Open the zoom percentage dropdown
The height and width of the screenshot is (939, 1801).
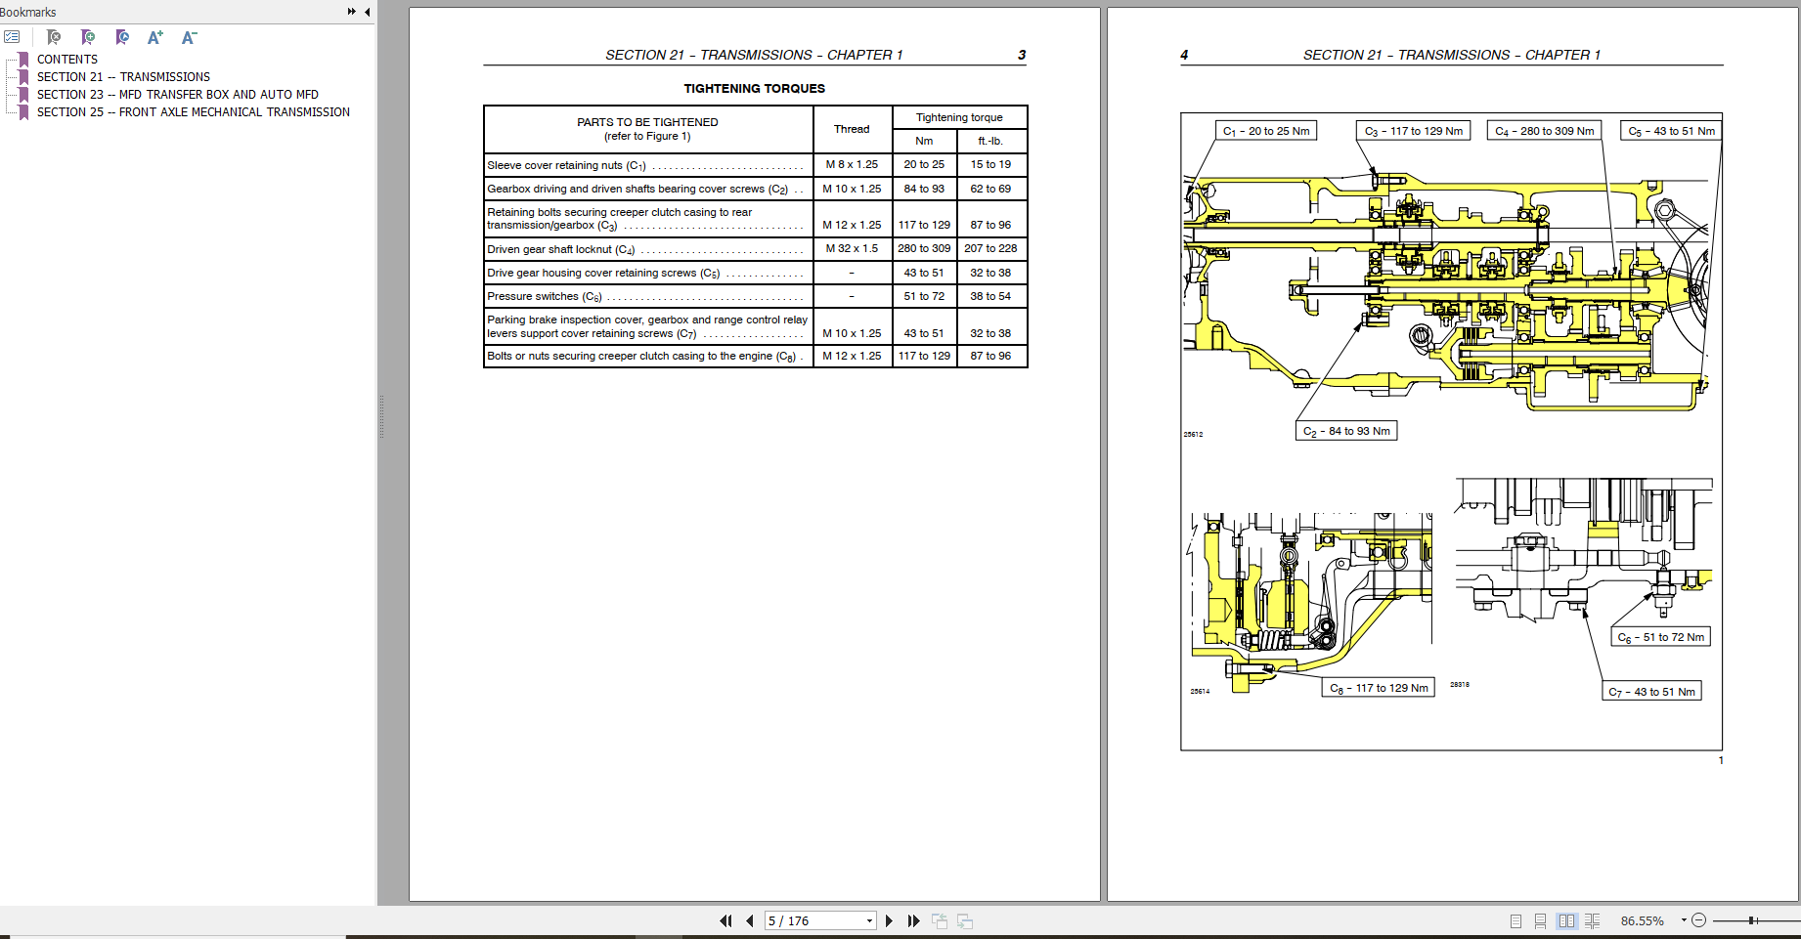[1684, 919]
